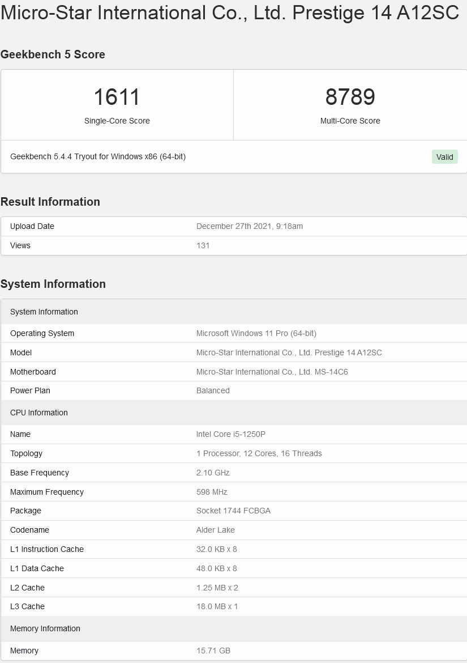This screenshot has width=467, height=663.
Task: Click the memory value 15.71 GB
Action: pos(213,651)
